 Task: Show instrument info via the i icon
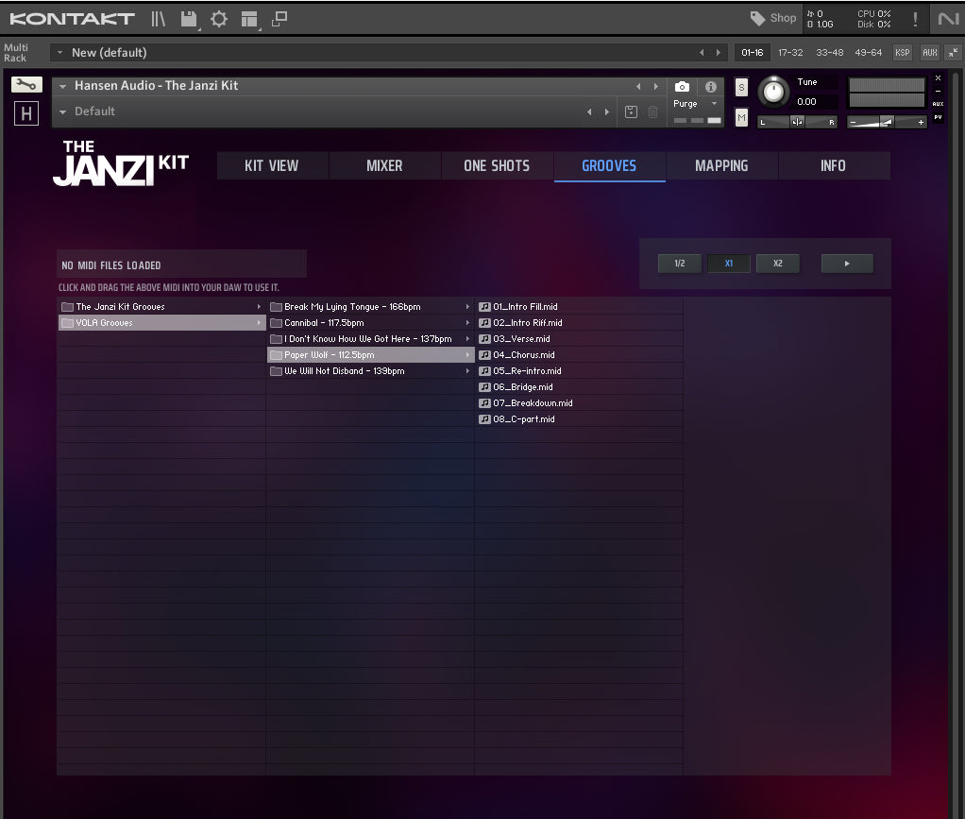(711, 86)
